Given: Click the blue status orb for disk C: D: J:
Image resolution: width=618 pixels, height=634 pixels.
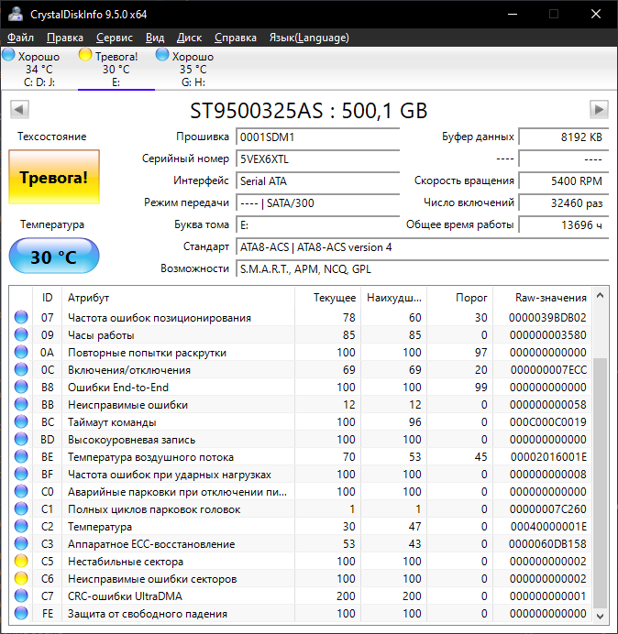Looking at the screenshot, I should [x=8, y=55].
